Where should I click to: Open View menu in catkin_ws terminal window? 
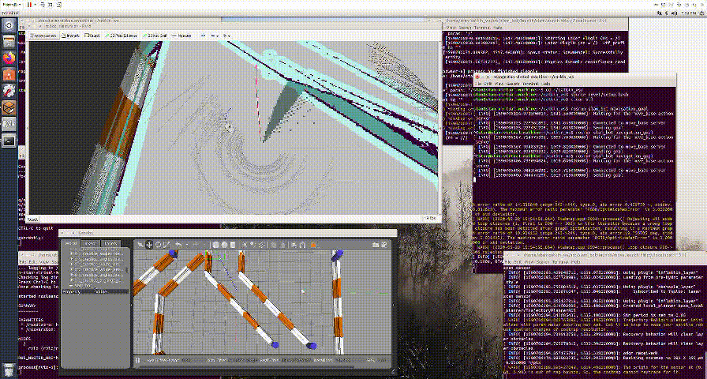499,84
